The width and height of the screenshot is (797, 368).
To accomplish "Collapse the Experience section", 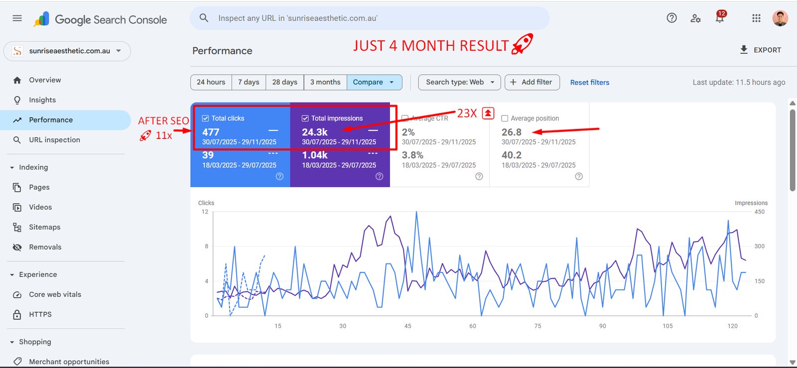I will 12,275.
